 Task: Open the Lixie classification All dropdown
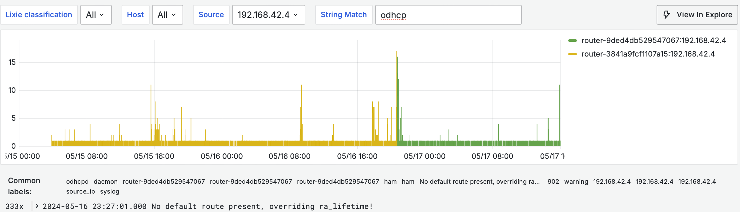coord(96,15)
